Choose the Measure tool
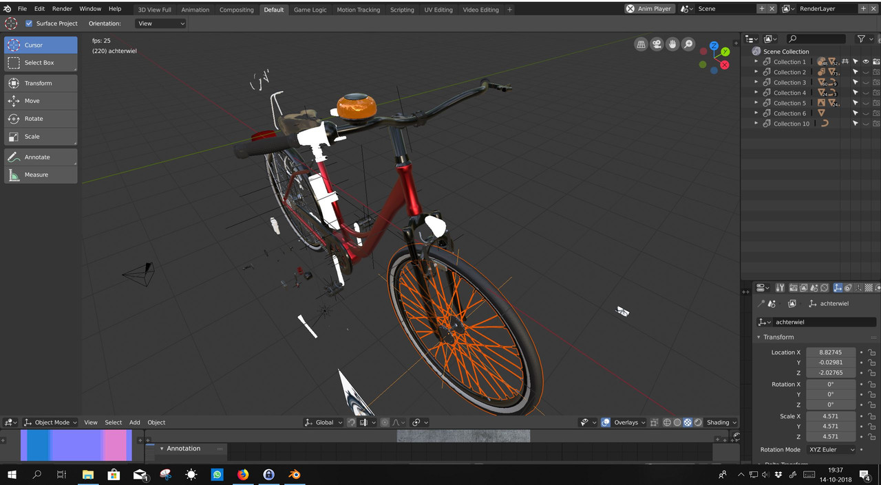Screen dimensions: 881x485 click(41, 175)
